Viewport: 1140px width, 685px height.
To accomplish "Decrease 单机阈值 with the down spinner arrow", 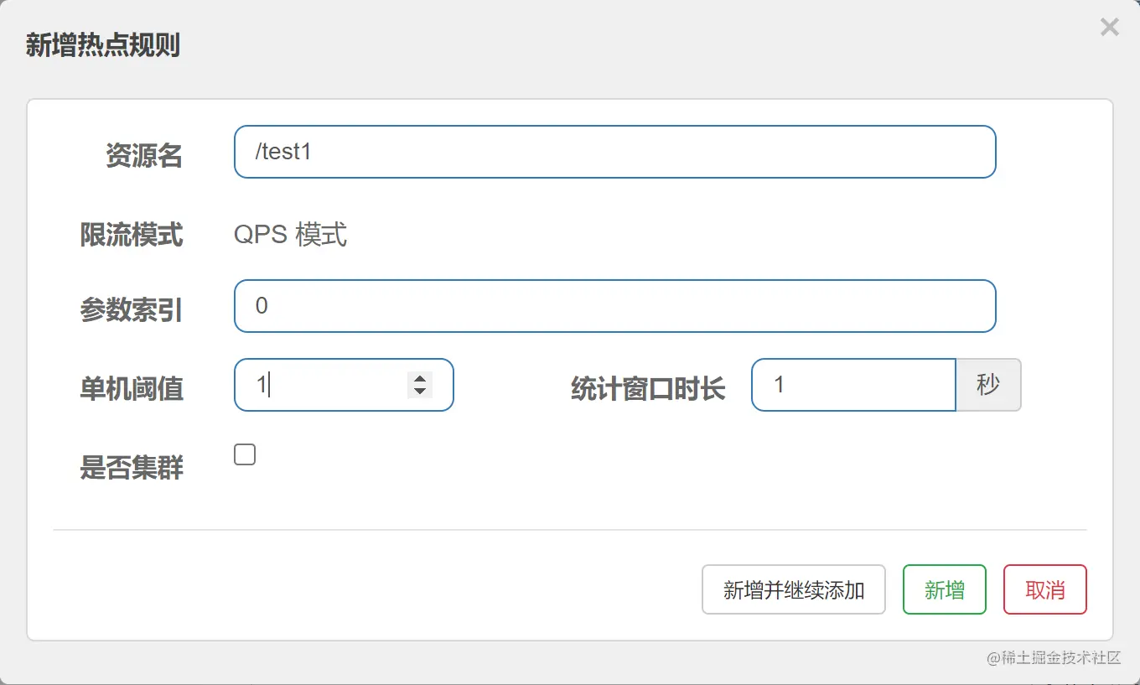I will tap(420, 391).
